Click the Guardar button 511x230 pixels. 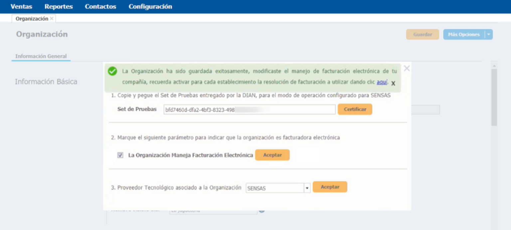coord(423,35)
